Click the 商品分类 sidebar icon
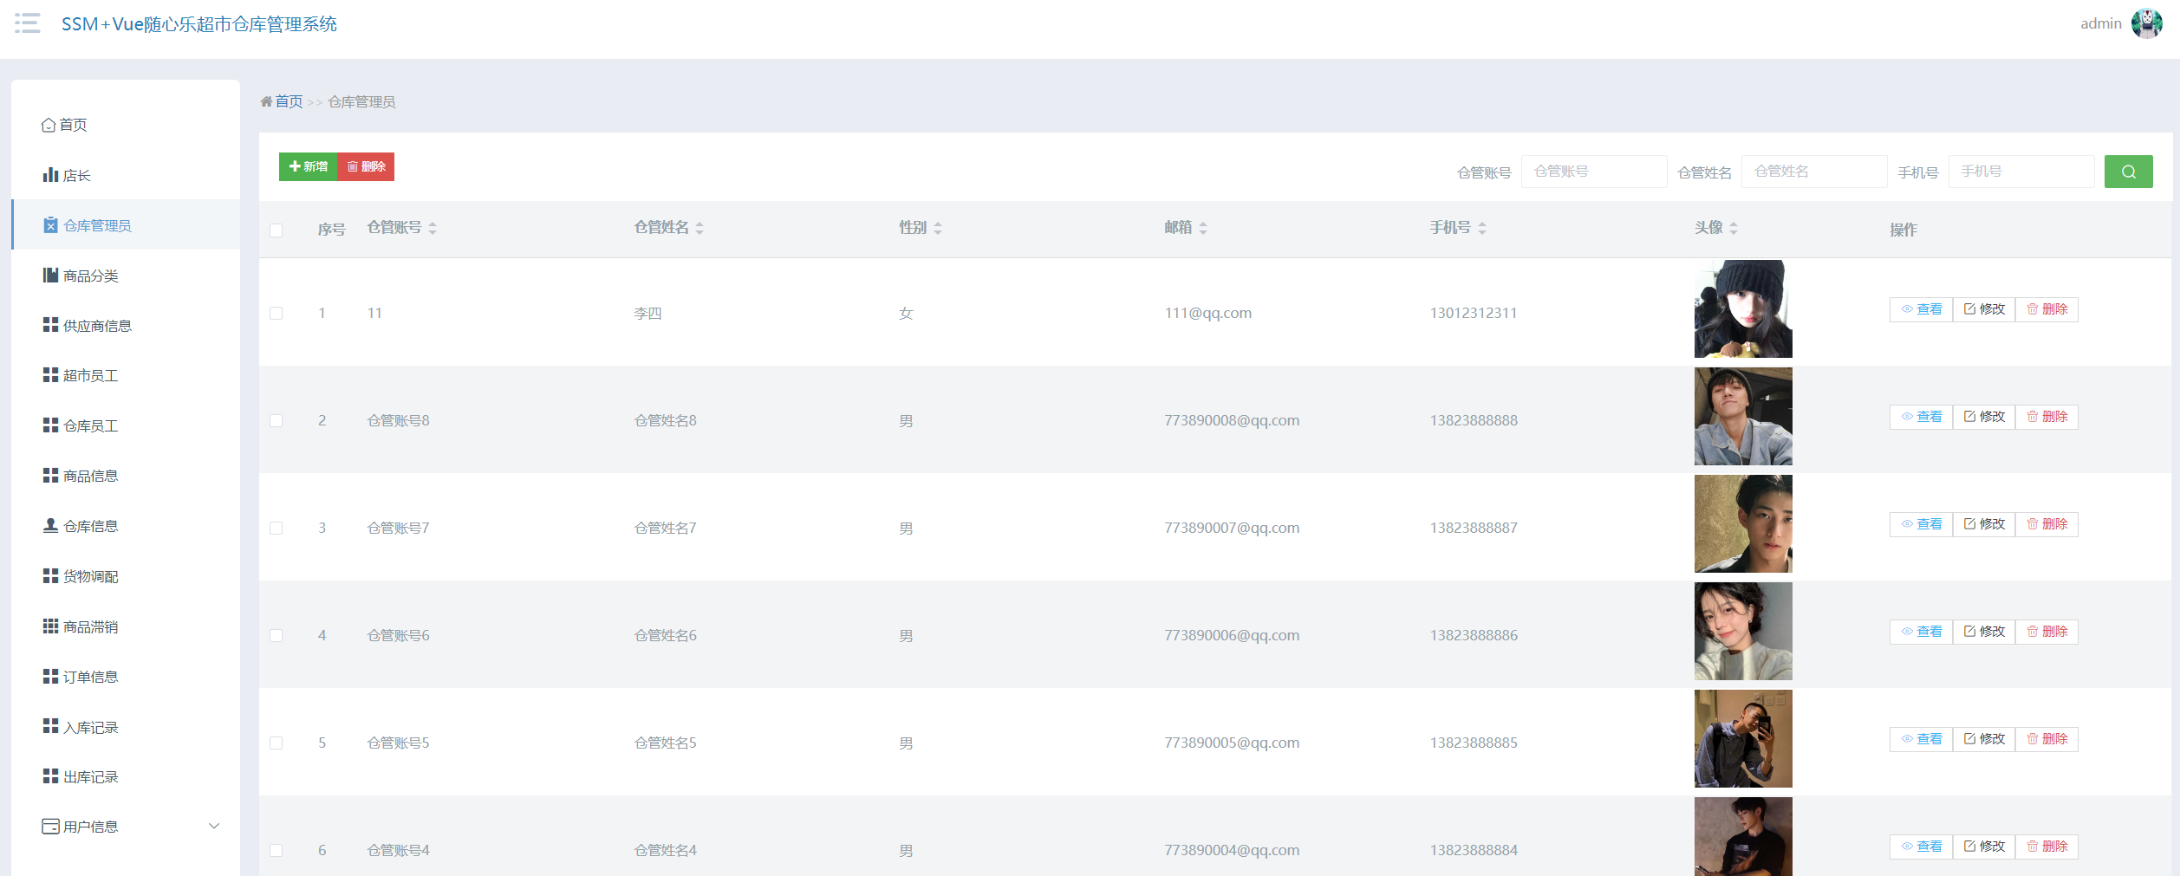 point(50,276)
